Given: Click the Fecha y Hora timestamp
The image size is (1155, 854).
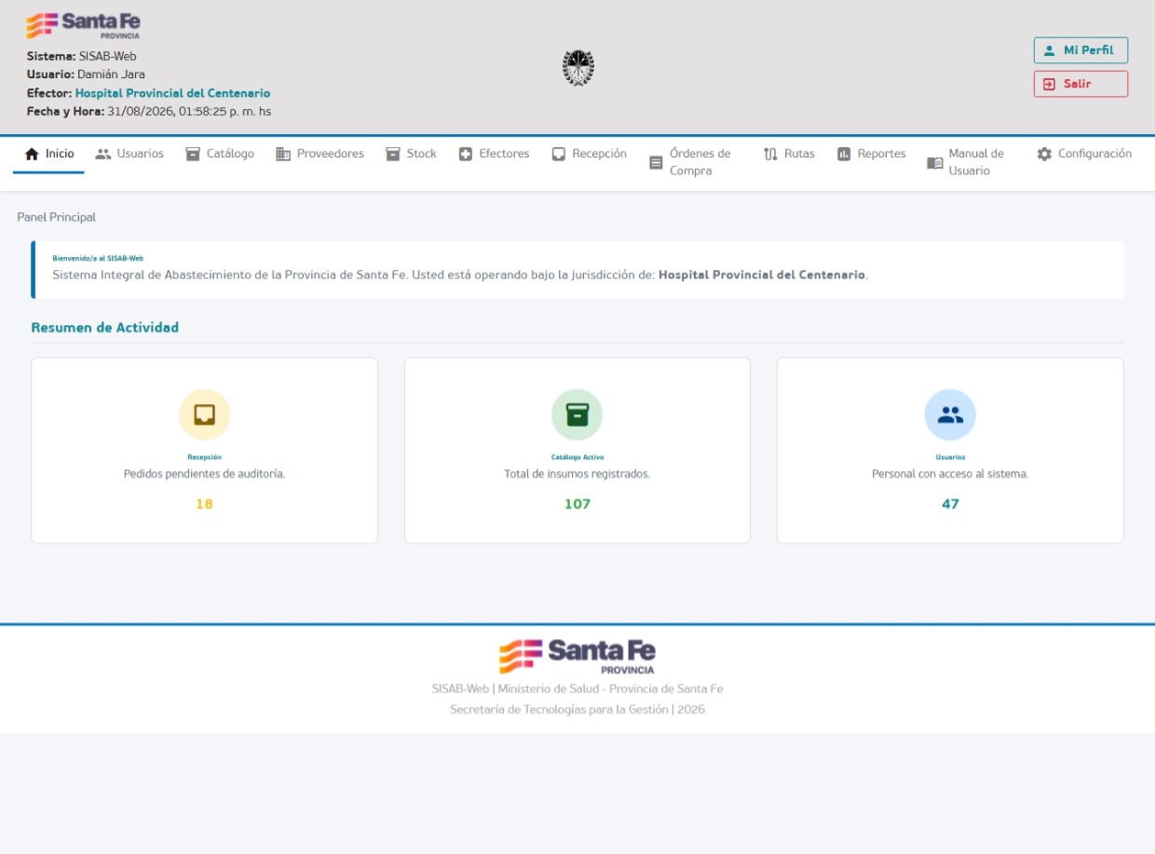Looking at the screenshot, I should coord(149,112).
